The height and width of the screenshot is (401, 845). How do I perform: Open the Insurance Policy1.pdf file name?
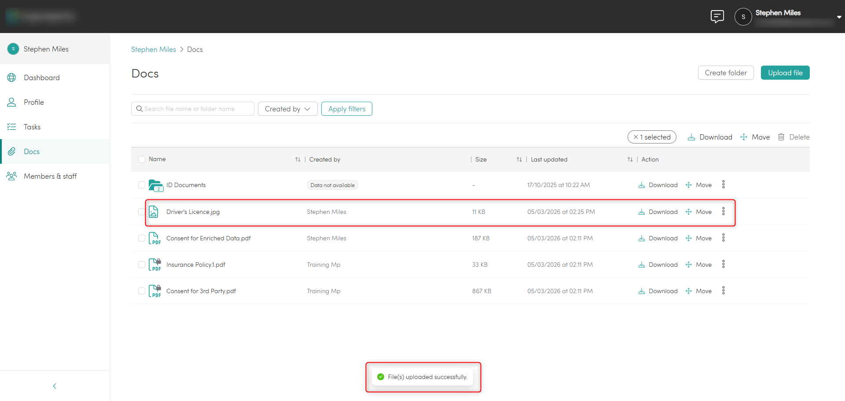pyautogui.click(x=196, y=265)
